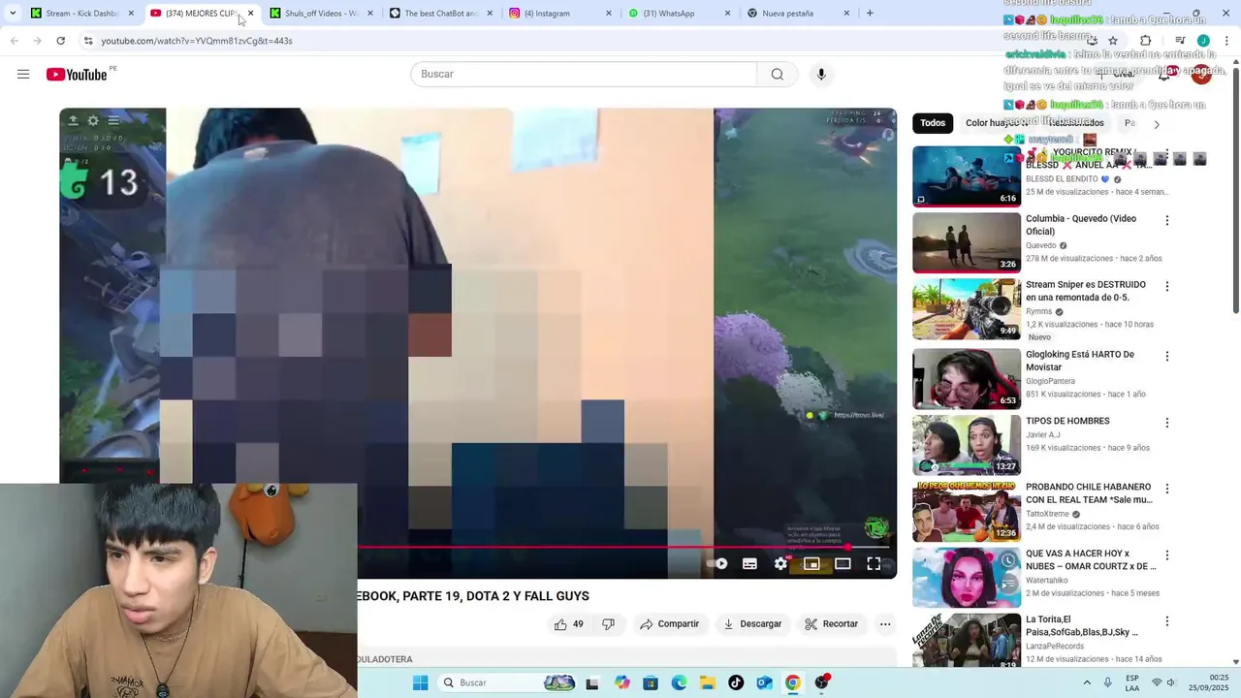The height and width of the screenshot is (698, 1241).
Task: Open options for PROBANDO CHILE HABANERO video
Action: coord(1167,489)
